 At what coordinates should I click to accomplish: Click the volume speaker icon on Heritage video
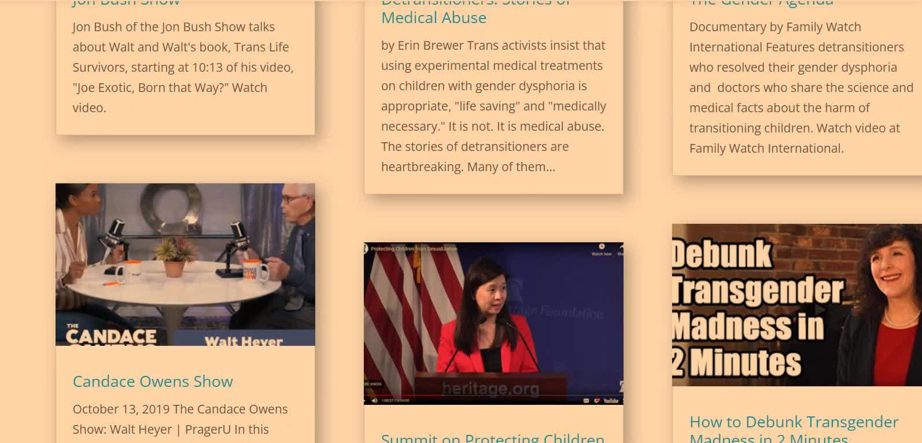click(x=374, y=401)
